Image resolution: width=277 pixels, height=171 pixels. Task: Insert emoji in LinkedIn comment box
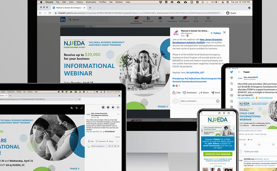pos(217,101)
